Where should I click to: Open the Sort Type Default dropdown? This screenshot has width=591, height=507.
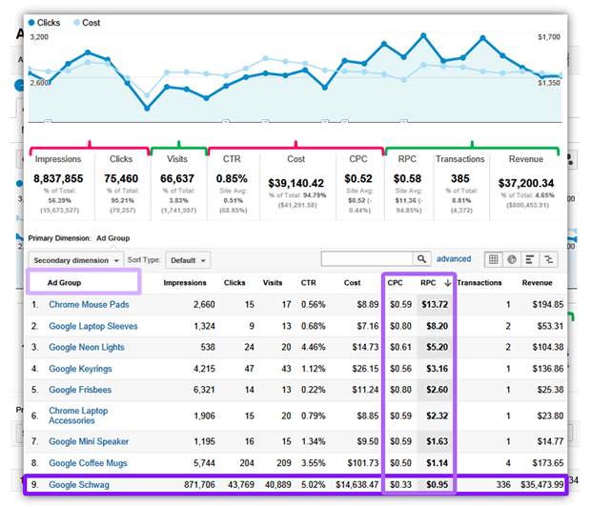point(188,260)
